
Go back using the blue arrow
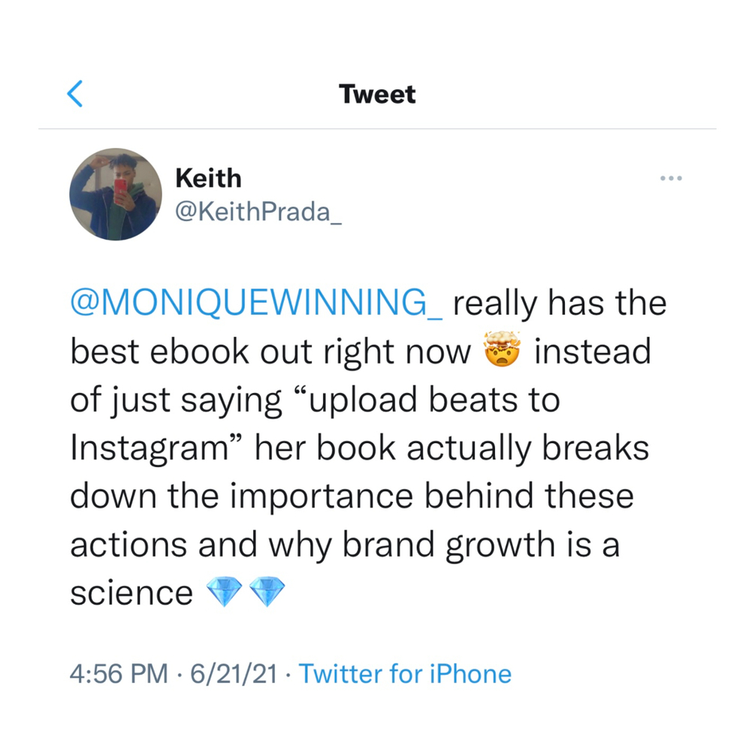[x=74, y=93]
